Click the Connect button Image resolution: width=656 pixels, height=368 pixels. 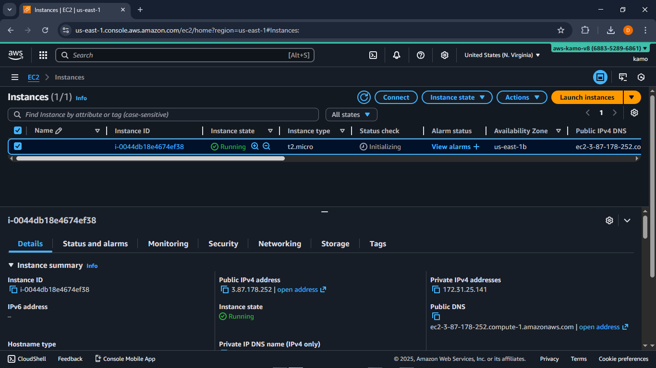point(396,97)
